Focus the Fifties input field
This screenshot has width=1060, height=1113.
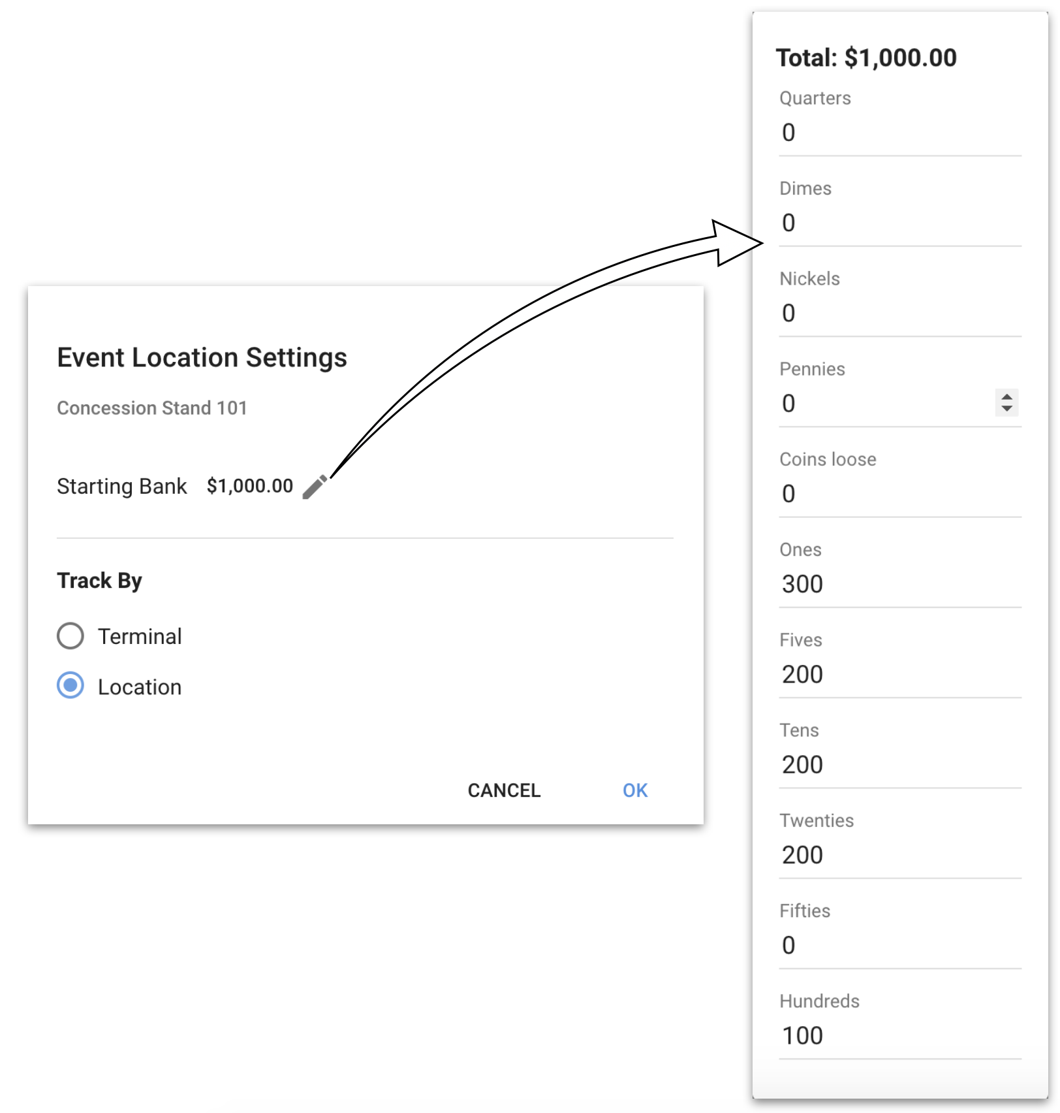pyautogui.click(x=900, y=945)
